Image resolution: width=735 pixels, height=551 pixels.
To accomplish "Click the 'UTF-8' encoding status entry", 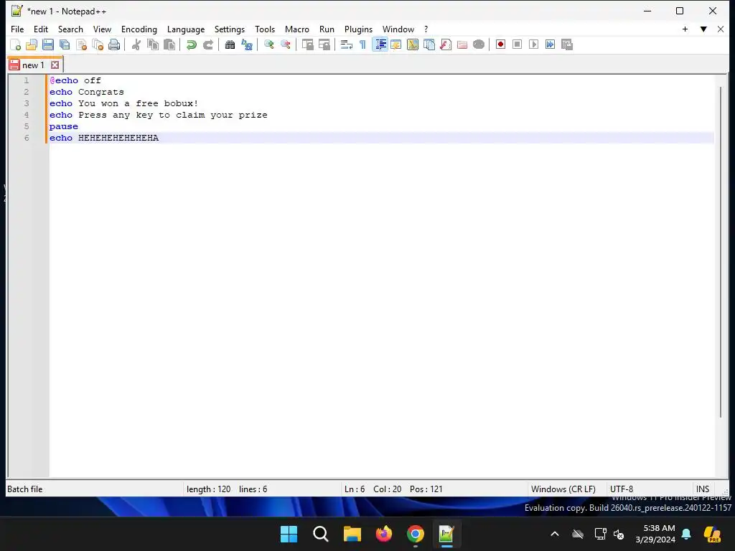I will coord(622,489).
